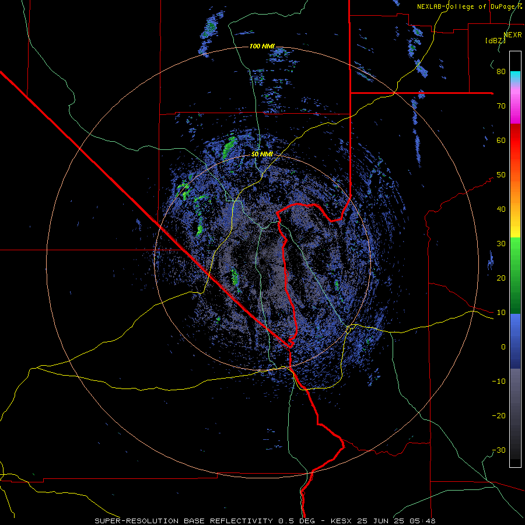Image resolution: width=525 pixels, height=525 pixels.
Task: Click the 80 value on dBZ scale
Action: (x=501, y=71)
